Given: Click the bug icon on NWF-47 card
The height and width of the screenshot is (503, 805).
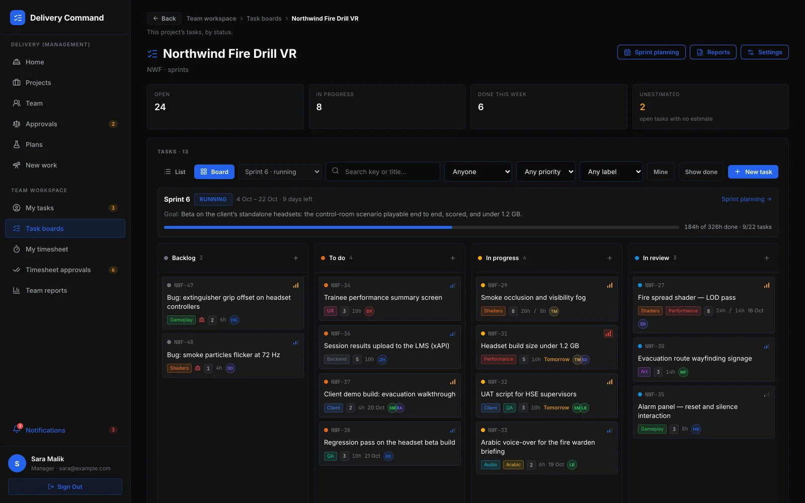Looking at the screenshot, I should click(x=202, y=320).
